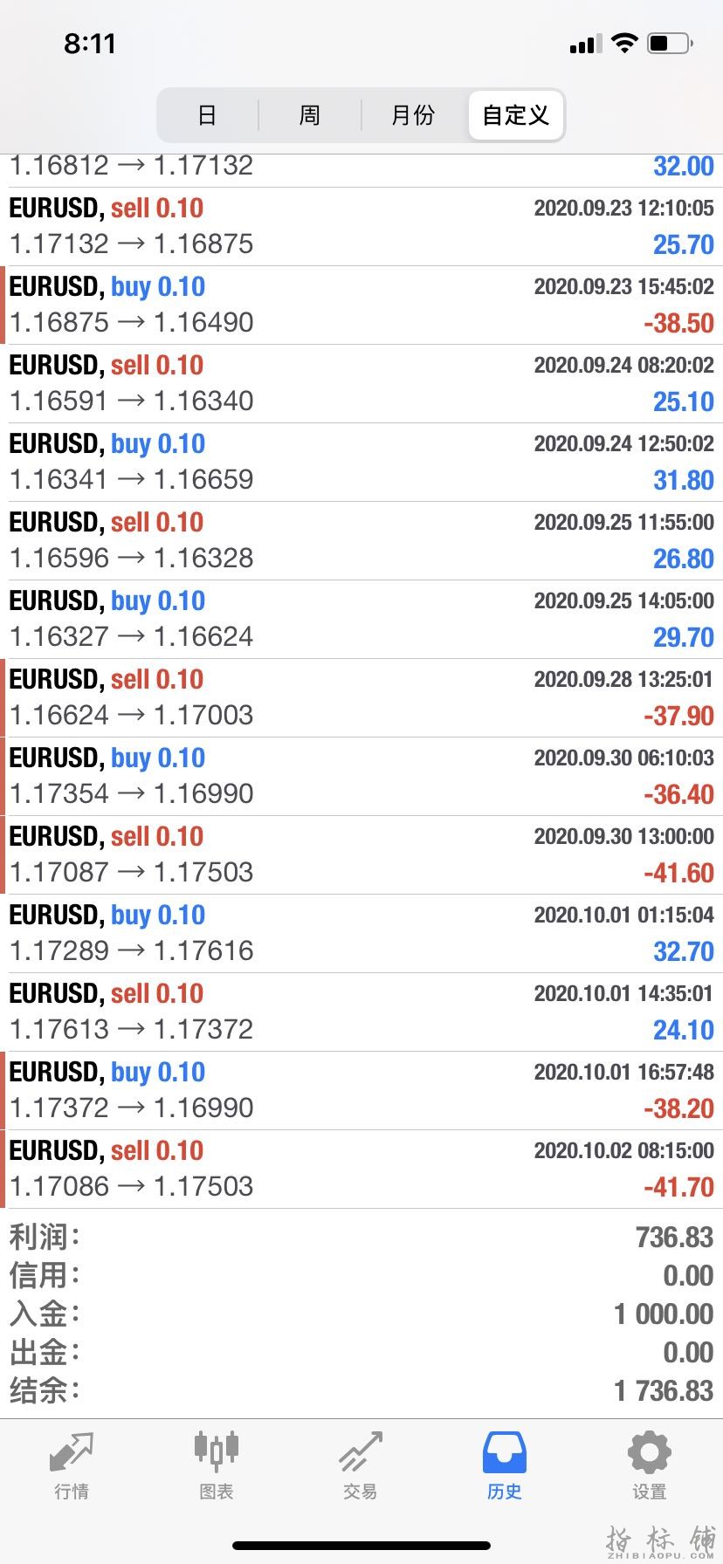Image resolution: width=723 pixels, height=1564 pixels.
Task: Open the sell trade with loss -37.90
Action: [361, 698]
